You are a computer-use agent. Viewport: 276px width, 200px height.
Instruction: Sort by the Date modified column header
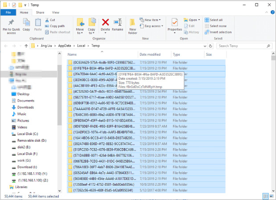tap(154, 54)
